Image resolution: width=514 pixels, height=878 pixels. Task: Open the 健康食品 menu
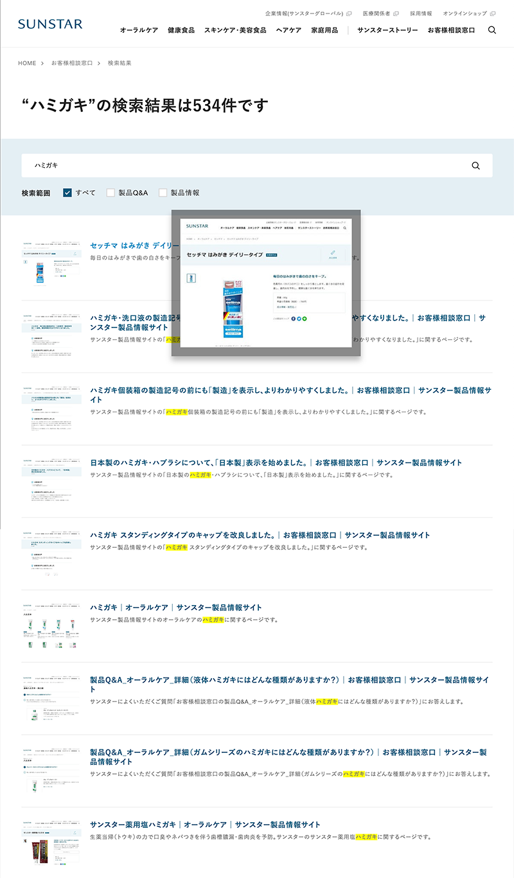click(181, 30)
